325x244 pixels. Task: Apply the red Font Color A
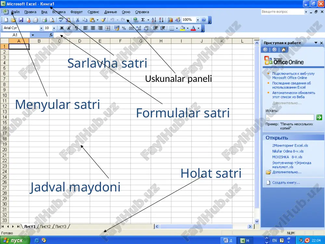coord(193,28)
